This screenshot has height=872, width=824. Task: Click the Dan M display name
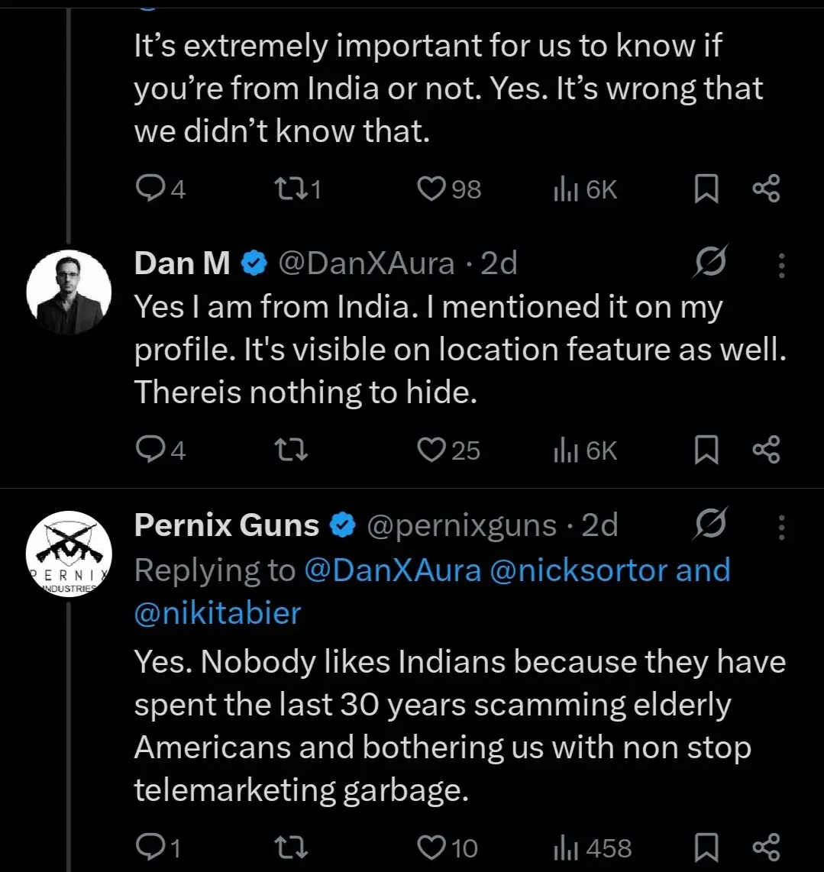182,263
